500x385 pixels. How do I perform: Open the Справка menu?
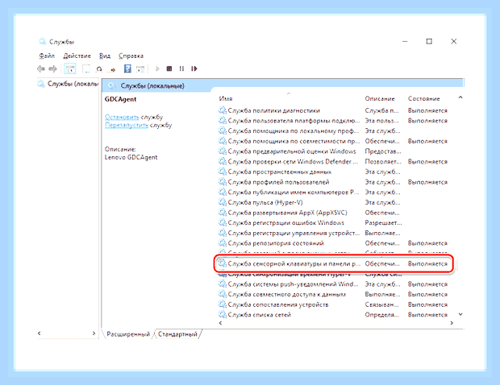(131, 56)
